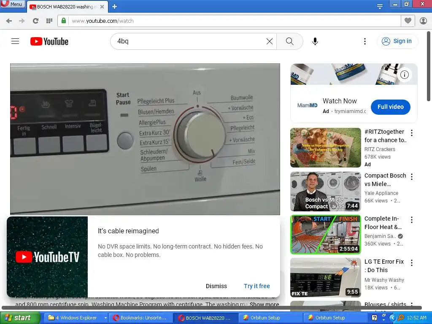Click the taskbar clock 12:52 AM
432x324 pixels.
coord(416,318)
